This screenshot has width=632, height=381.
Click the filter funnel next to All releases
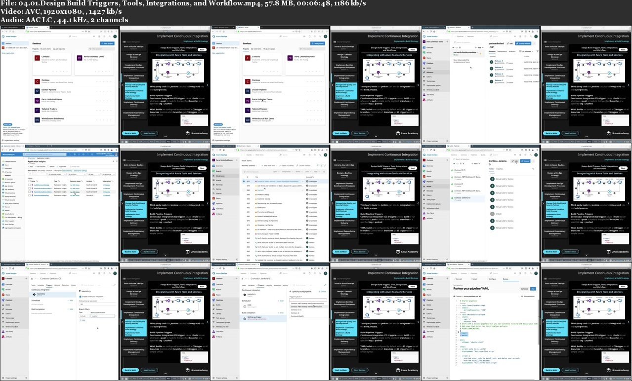(x=537, y=51)
